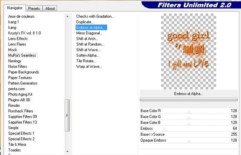
Task: Adjust the Base Color R slider
Action: (189, 111)
